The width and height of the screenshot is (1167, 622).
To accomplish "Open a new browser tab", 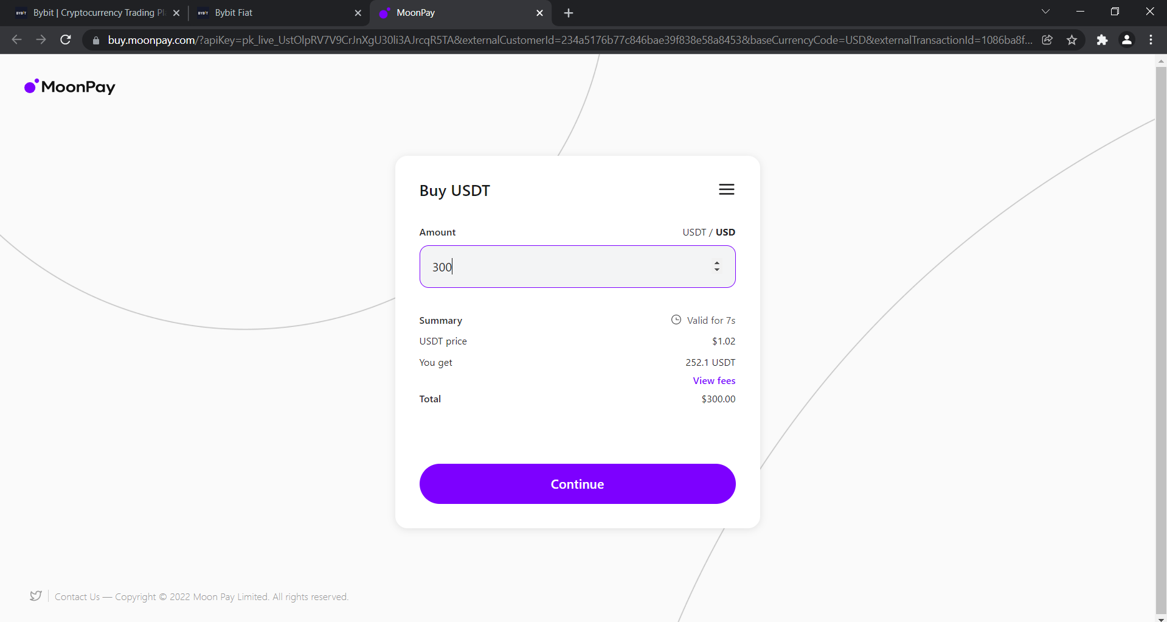I will 569,13.
